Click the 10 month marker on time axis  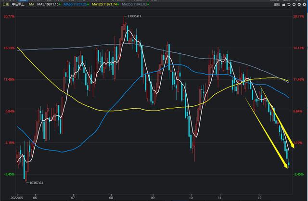[x=191, y=198]
